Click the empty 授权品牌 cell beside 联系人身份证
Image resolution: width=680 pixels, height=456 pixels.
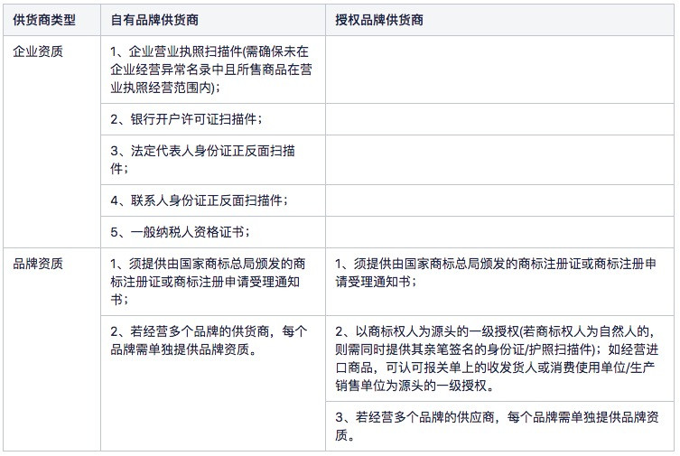pyautogui.click(x=500, y=200)
